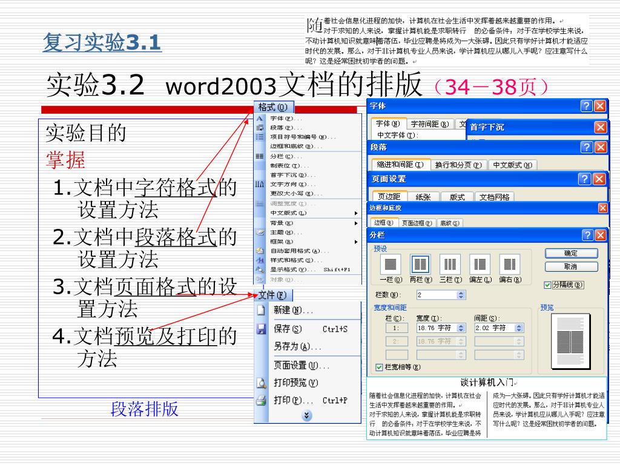Screen dimensions: 620x465
Task: Close the 边框和底纹 dialog
Action: pos(602,208)
